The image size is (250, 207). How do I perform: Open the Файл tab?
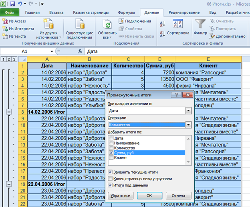(10, 12)
